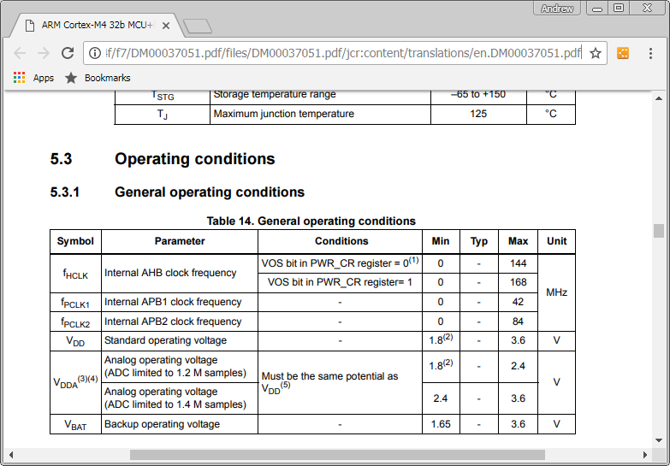
Task: Open the Bookmarks folder star
Action: (71, 78)
